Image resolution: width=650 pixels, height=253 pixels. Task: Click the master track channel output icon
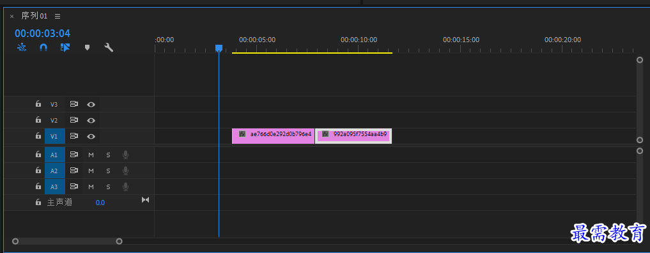[x=146, y=200]
